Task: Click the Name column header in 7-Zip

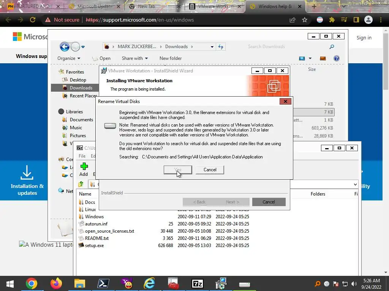Action: [85, 194]
